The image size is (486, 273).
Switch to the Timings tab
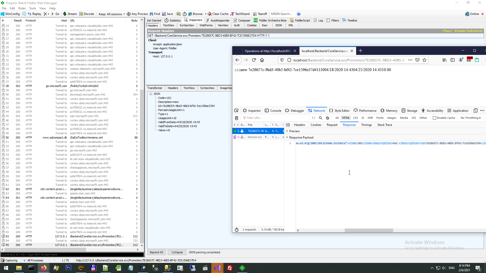coord(366,125)
